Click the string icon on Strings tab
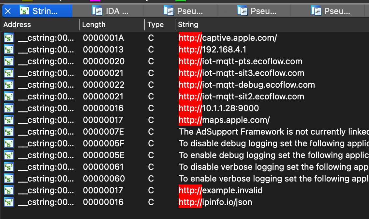 point(24,11)
